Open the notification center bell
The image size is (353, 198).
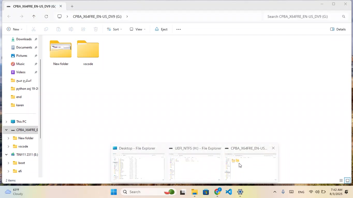click(347, 192)
